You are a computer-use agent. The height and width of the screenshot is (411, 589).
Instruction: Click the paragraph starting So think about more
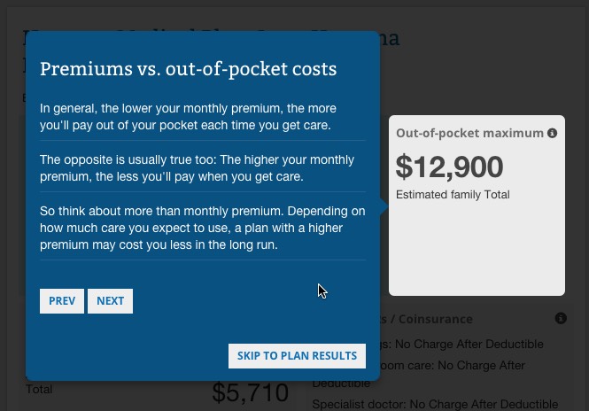click(202, 228)
